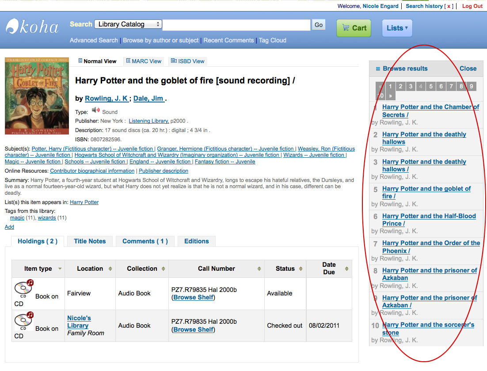Sort holdings by Call Number column
487x371 pixels.
coord(217,269)
